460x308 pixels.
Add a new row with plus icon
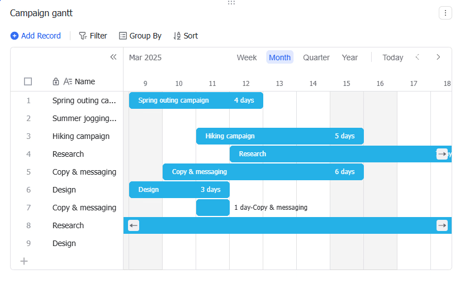(24, 261)
